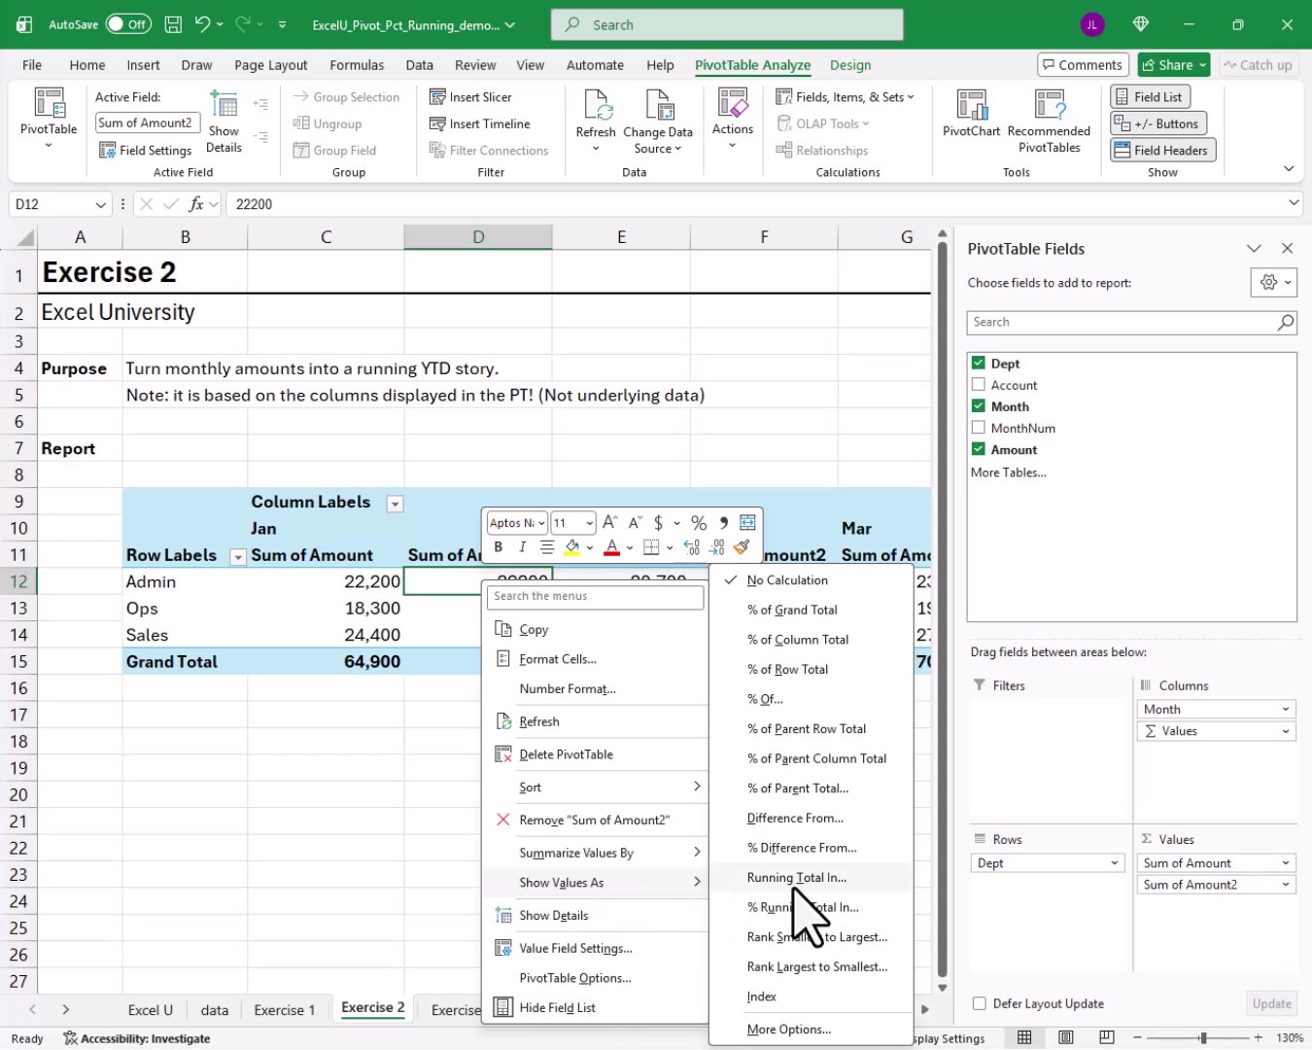Open the Column Labels filter dropdown
This screenshot has height=1050, width=1312.
click(395, 504)
